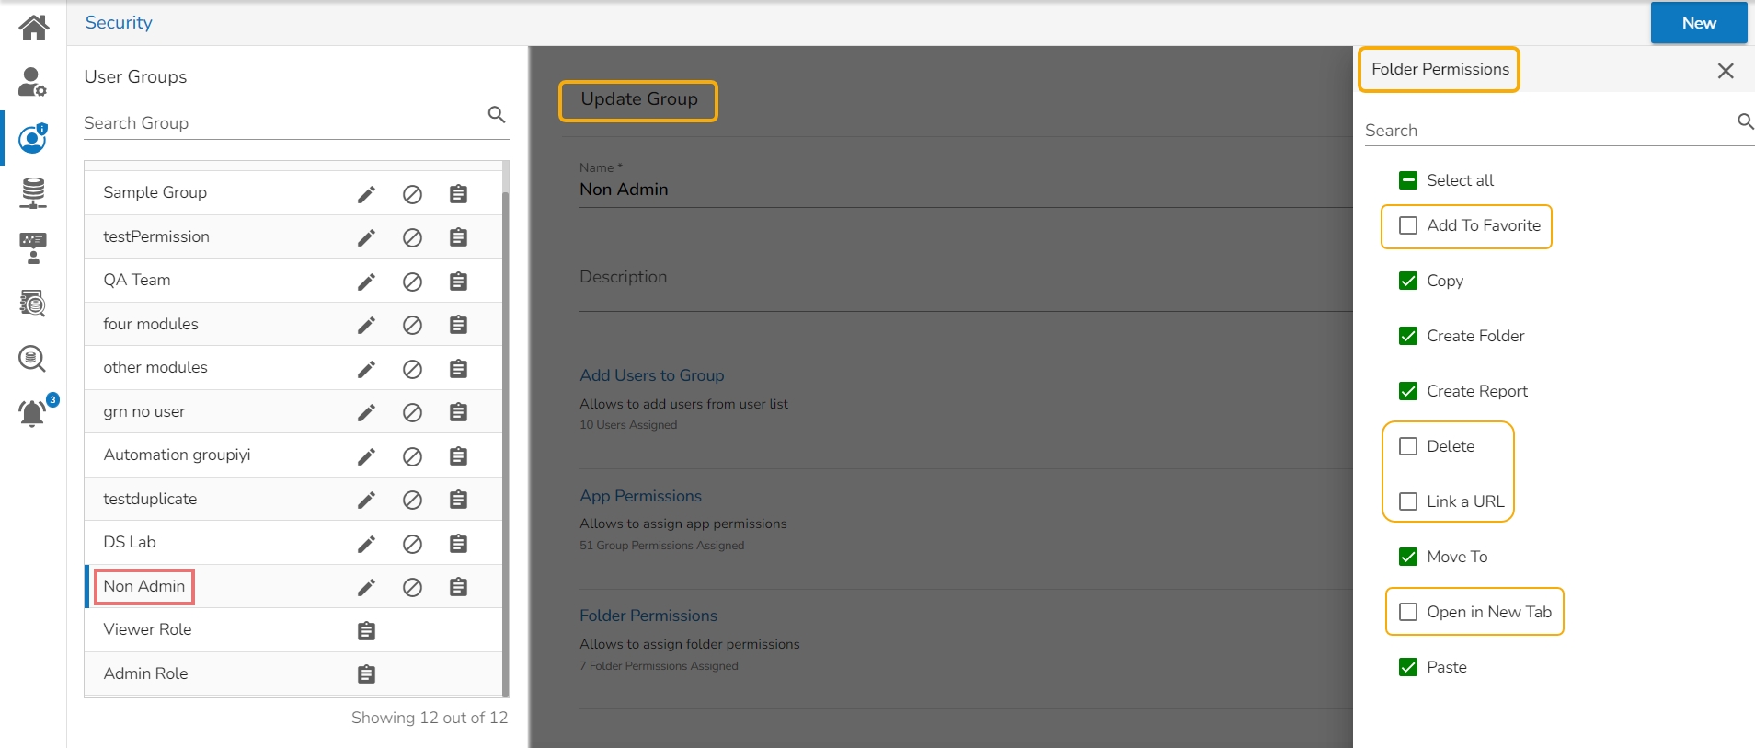Focus the Folder Permissions Search field

pos(1548,131)
